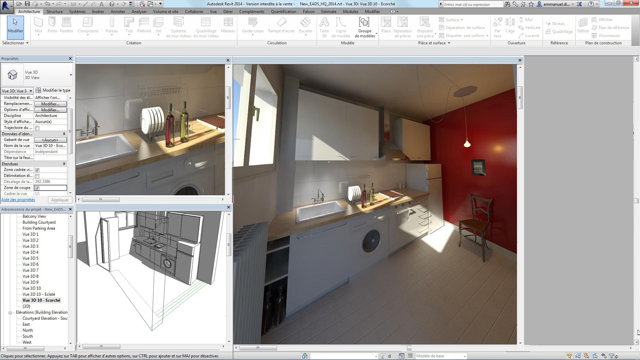Open the Aide des propriétés link
Viewport: 640px width, 360px height.
[18, 200]
